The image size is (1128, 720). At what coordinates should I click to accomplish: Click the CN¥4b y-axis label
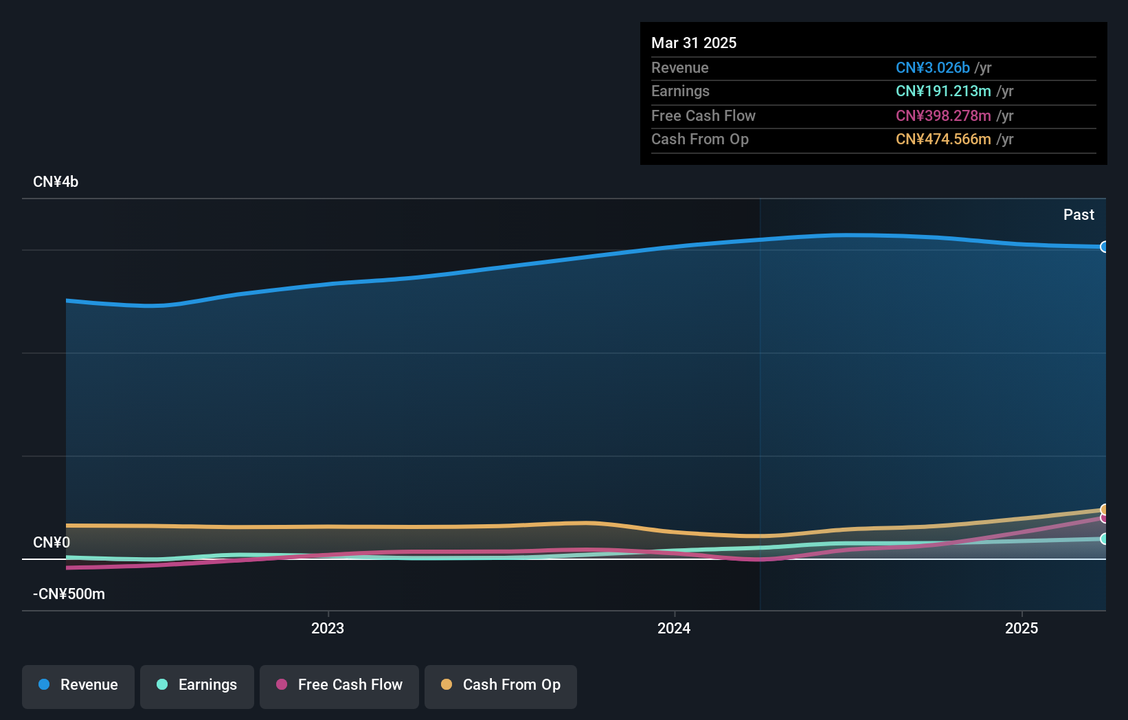56,182
